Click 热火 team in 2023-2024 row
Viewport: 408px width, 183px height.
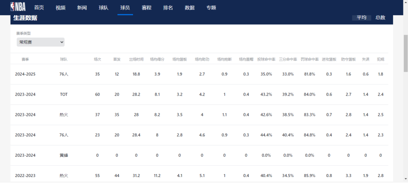pyautogui.click(x=64, y=115)
